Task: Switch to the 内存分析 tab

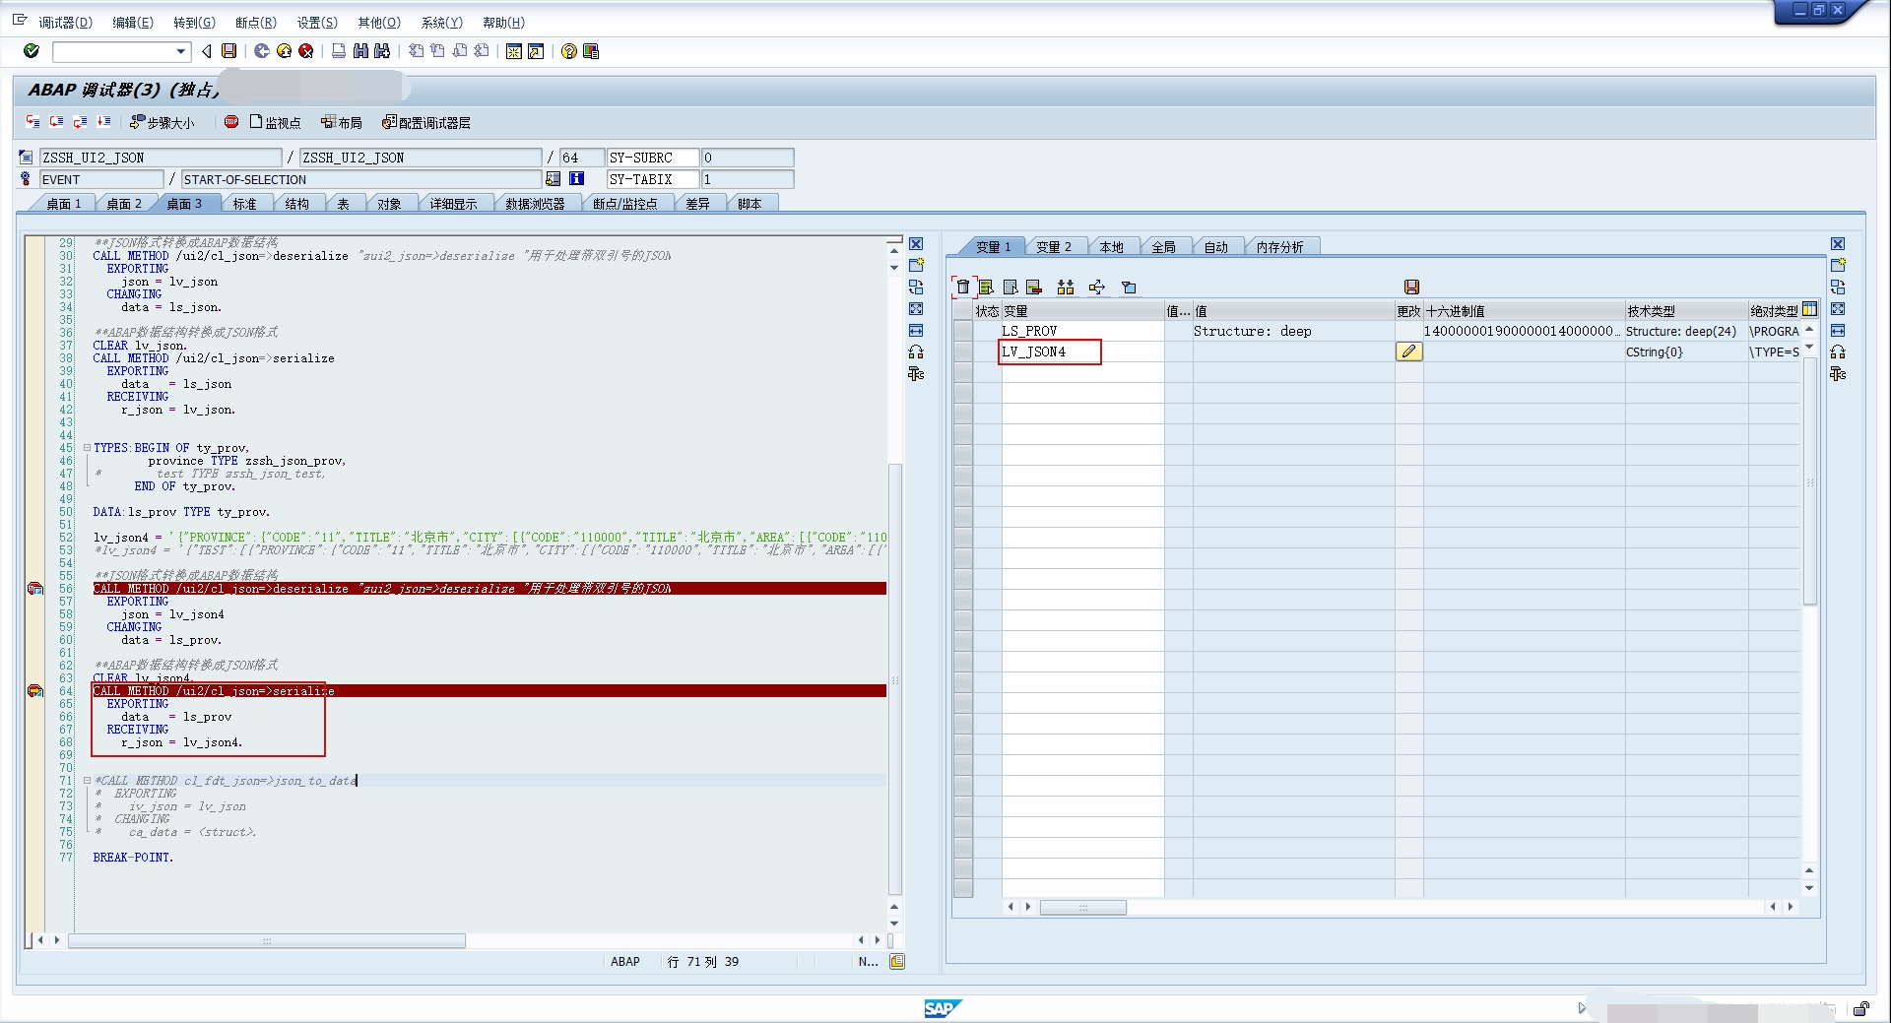Action: click(x=1279, y=247)
